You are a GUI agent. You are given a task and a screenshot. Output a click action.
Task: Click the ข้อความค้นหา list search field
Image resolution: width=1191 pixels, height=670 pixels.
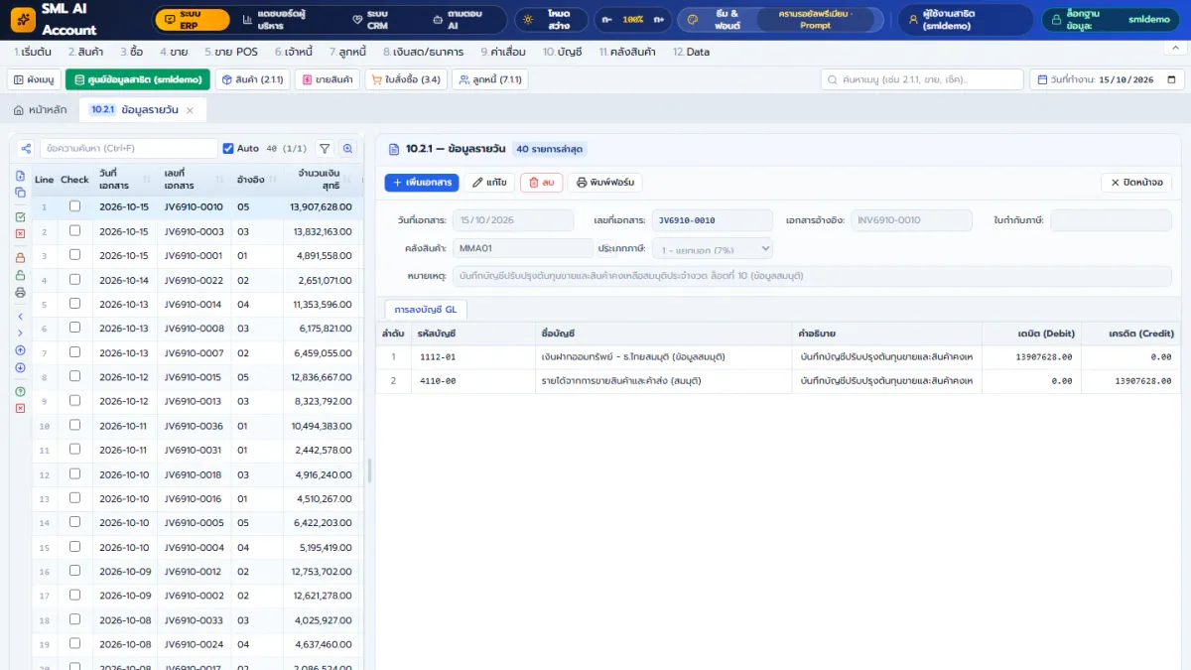(128, 149)
